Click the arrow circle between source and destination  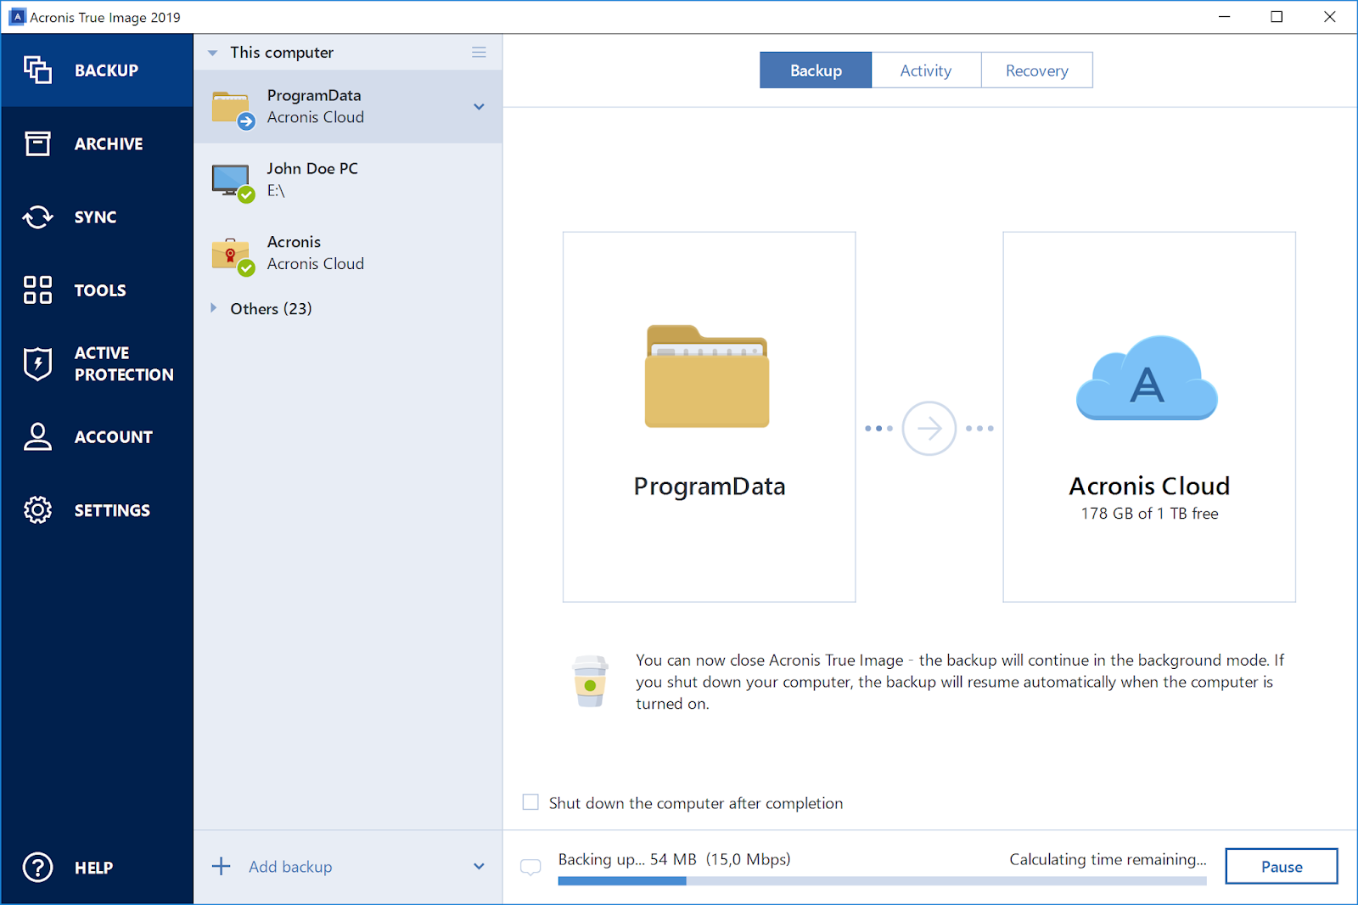point(929,428)
